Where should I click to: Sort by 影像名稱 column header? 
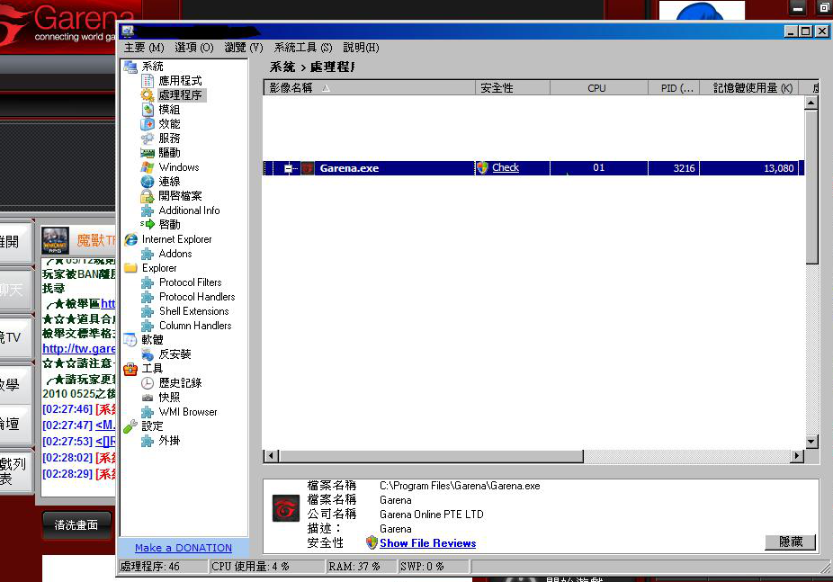coord(369,87)
